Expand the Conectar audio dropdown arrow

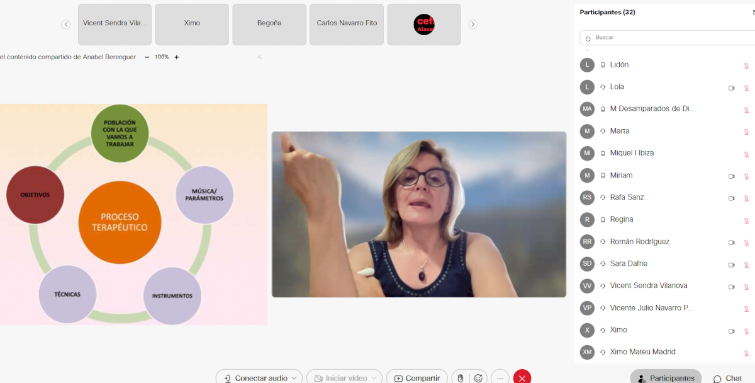click(294, 378)
